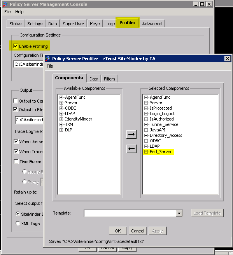Expand JavaAPI in Selected Components
The height and width of the screenshot is (255, 233).
(146, 130)
